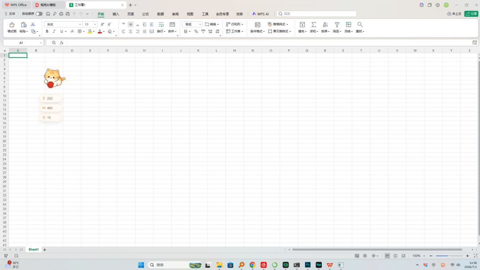
Task: Click the Italic formatting icon
Action: [x=54, y=31]
